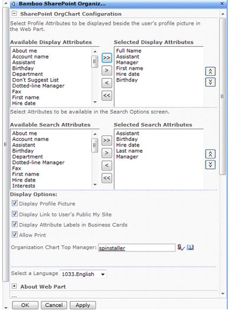Select Don't Suggest List attribute
The height and width of the screenshot is (310, 230).
click(35, 80)
